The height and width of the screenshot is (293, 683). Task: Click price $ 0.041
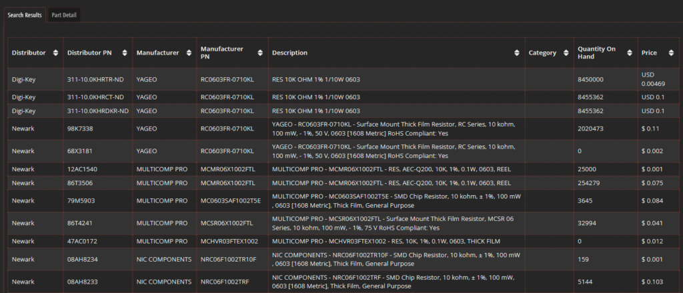click(652, 223)
